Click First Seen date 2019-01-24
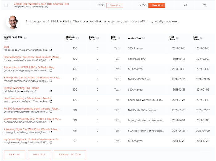The height and width of the screenshot is (161, 216). point(179,100)
